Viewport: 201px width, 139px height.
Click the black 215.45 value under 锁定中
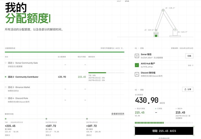180,112
